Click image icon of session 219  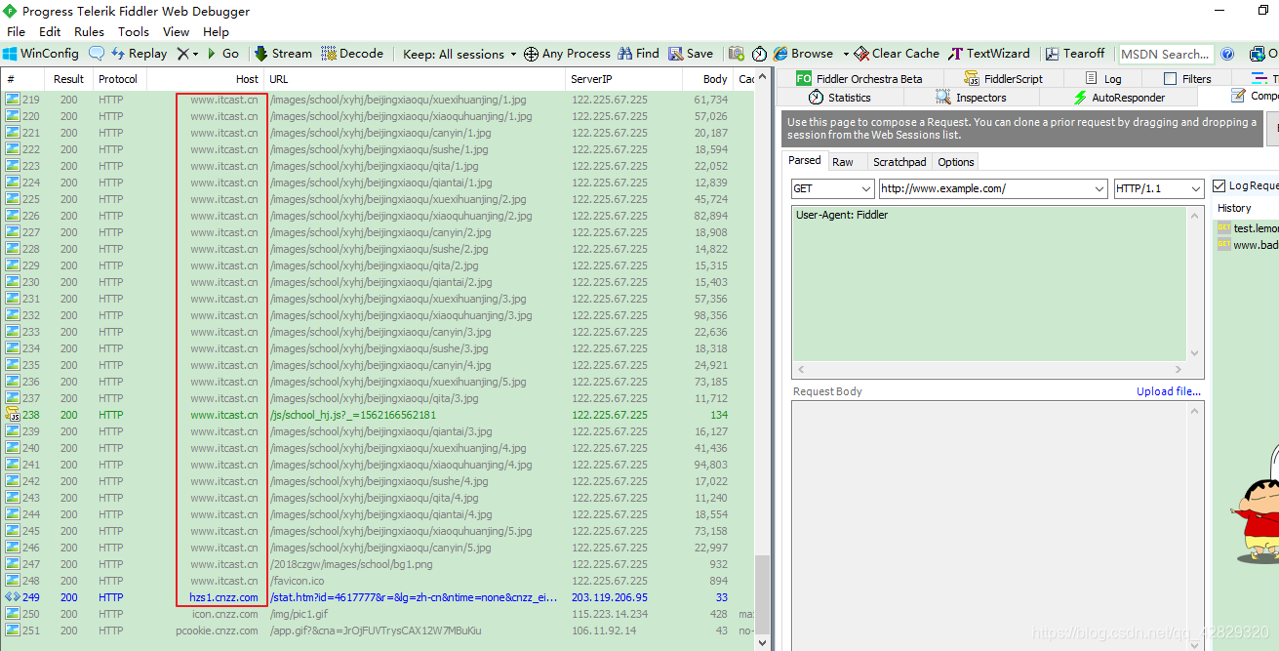(13, 100)
